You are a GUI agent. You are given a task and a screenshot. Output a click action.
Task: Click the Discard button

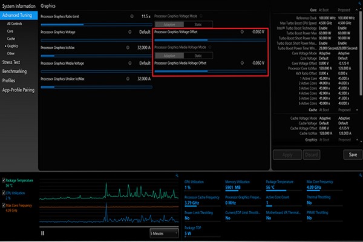[312, 155]
